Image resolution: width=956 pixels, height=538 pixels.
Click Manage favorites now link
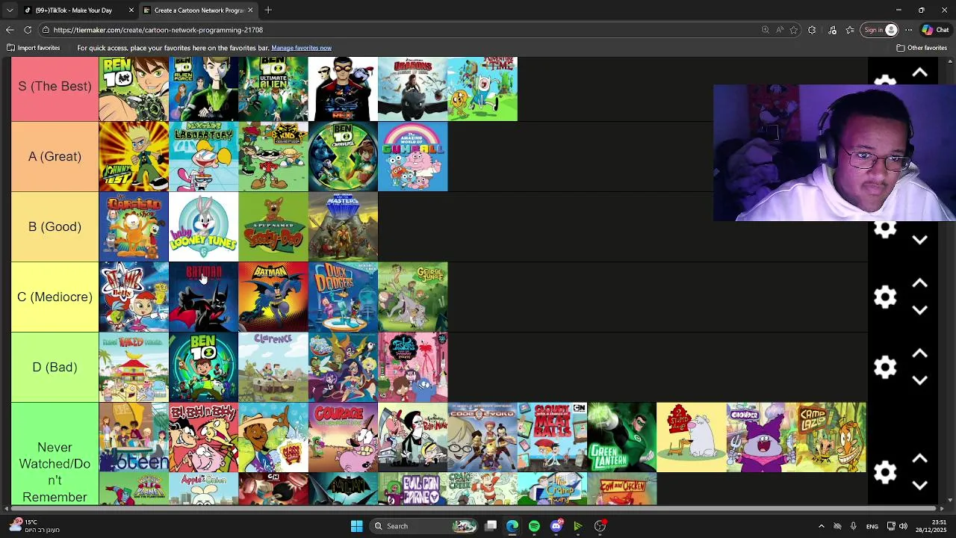coord(301,48)
